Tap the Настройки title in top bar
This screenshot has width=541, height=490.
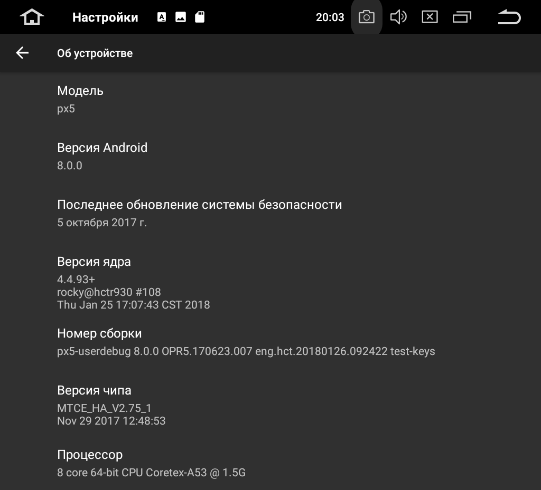(x=105, y=17)
